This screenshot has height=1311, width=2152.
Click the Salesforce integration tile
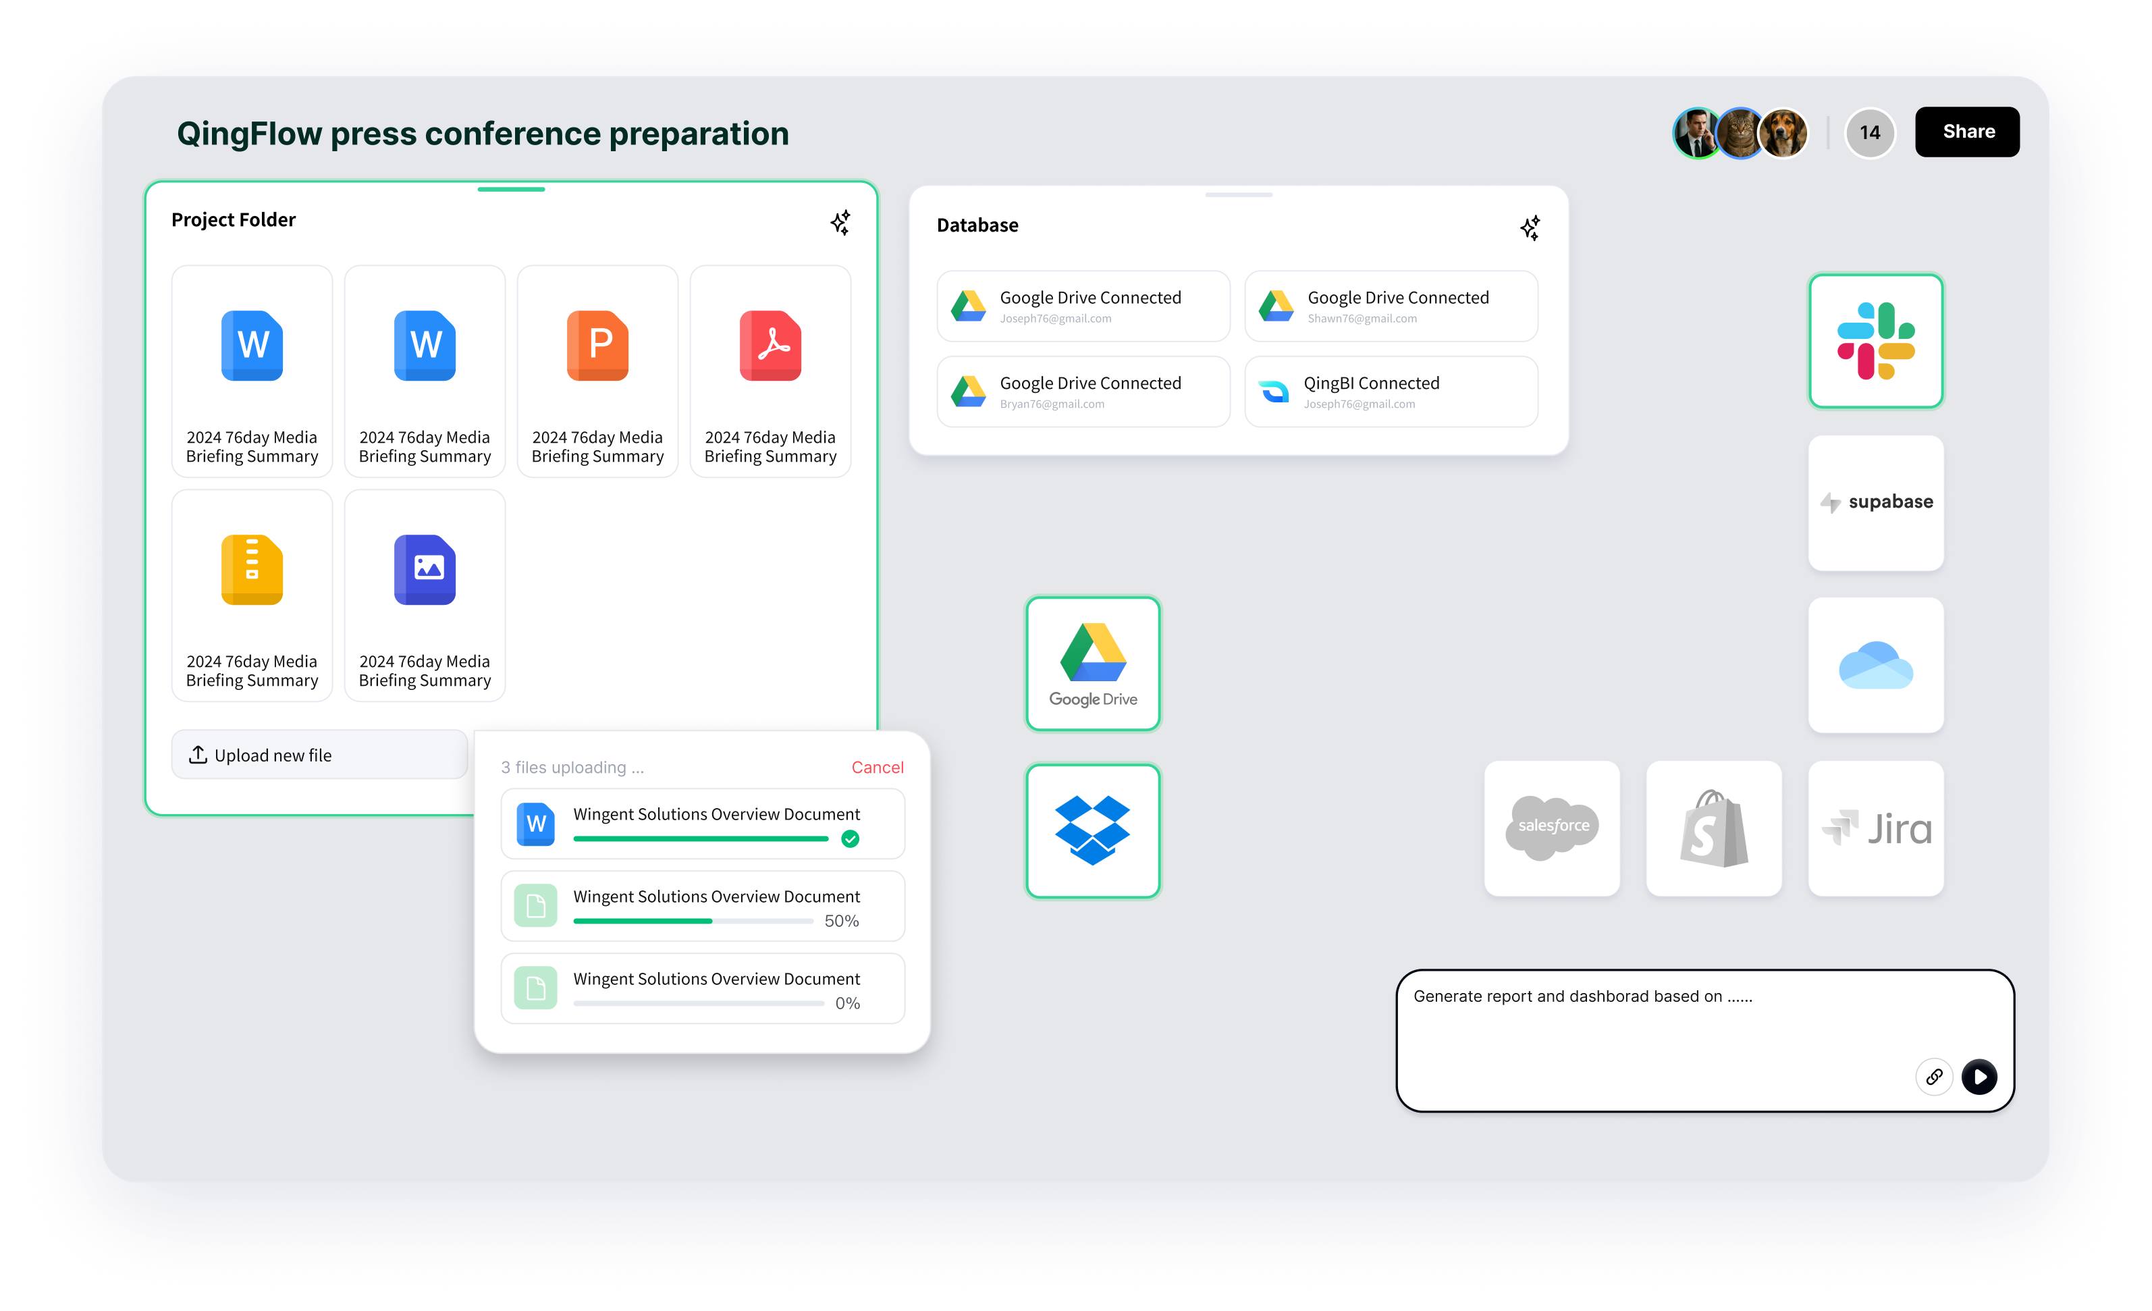point(1551,827)
